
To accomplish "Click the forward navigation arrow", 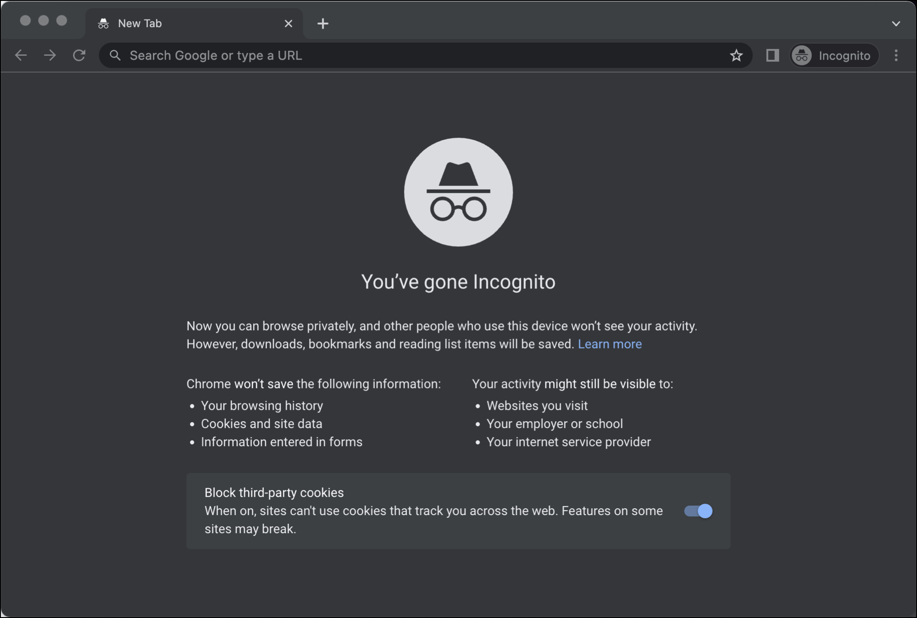I will click(x=50, y=56).
